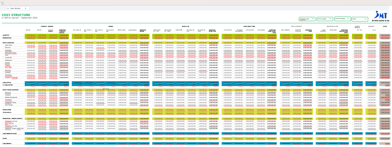Screen dimensions: 392x147
Task: Open the Year Month dropdown
Action: [x=18, y=8]
